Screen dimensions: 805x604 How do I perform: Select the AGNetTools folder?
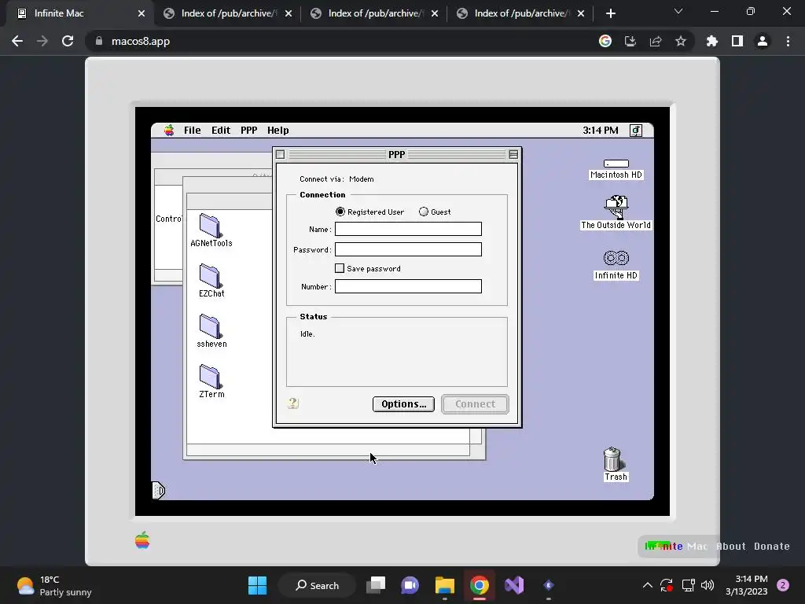pos(211,230)
